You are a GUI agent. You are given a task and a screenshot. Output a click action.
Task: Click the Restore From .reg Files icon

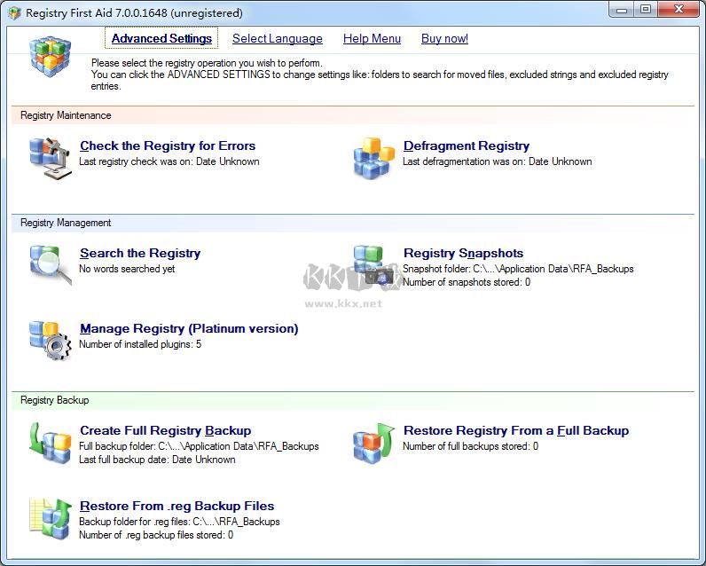(50, 518)
